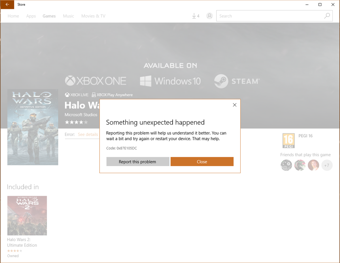The image size is (340, 263).
Task: Click the orange Close button
Action: 202,162
